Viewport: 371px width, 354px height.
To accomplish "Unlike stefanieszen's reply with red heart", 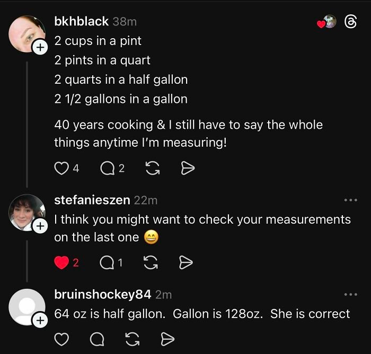I will click(61, 262).
